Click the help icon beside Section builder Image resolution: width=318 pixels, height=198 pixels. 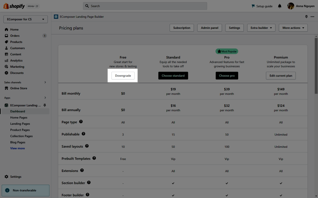pyautogui.click(x=89, y=183)
